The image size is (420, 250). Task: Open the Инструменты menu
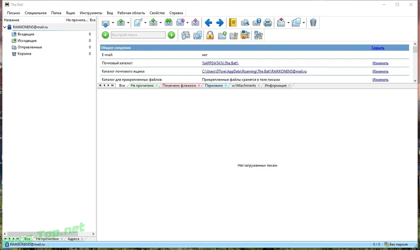pos(91,13)
